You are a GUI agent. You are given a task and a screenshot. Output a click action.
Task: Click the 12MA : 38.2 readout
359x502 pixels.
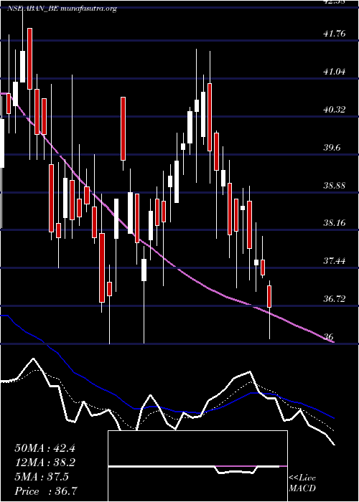pos(45,463)
